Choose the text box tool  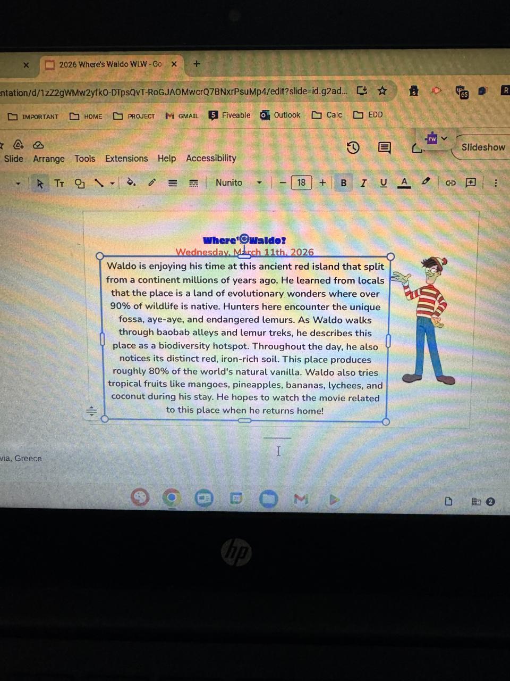click(59, 184)
